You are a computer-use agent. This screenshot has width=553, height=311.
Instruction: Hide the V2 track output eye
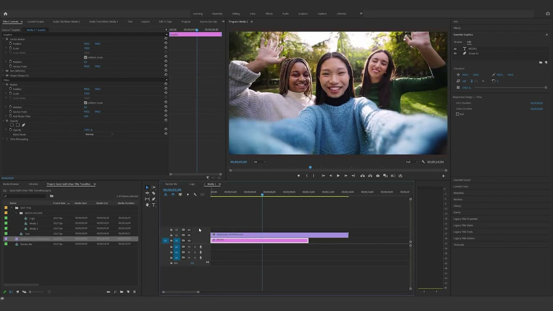[x=189, y=235]
